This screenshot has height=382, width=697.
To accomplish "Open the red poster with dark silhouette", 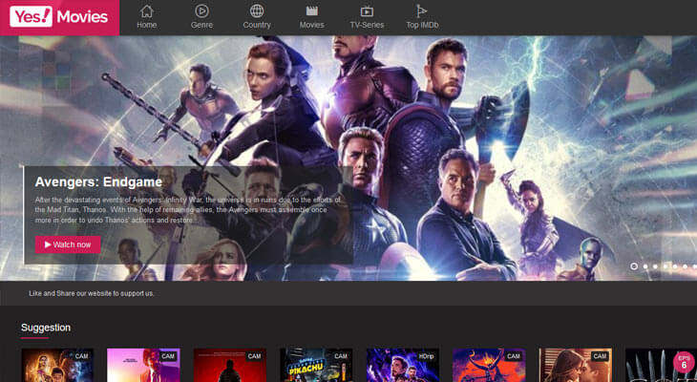I will [x=230, y=365].
